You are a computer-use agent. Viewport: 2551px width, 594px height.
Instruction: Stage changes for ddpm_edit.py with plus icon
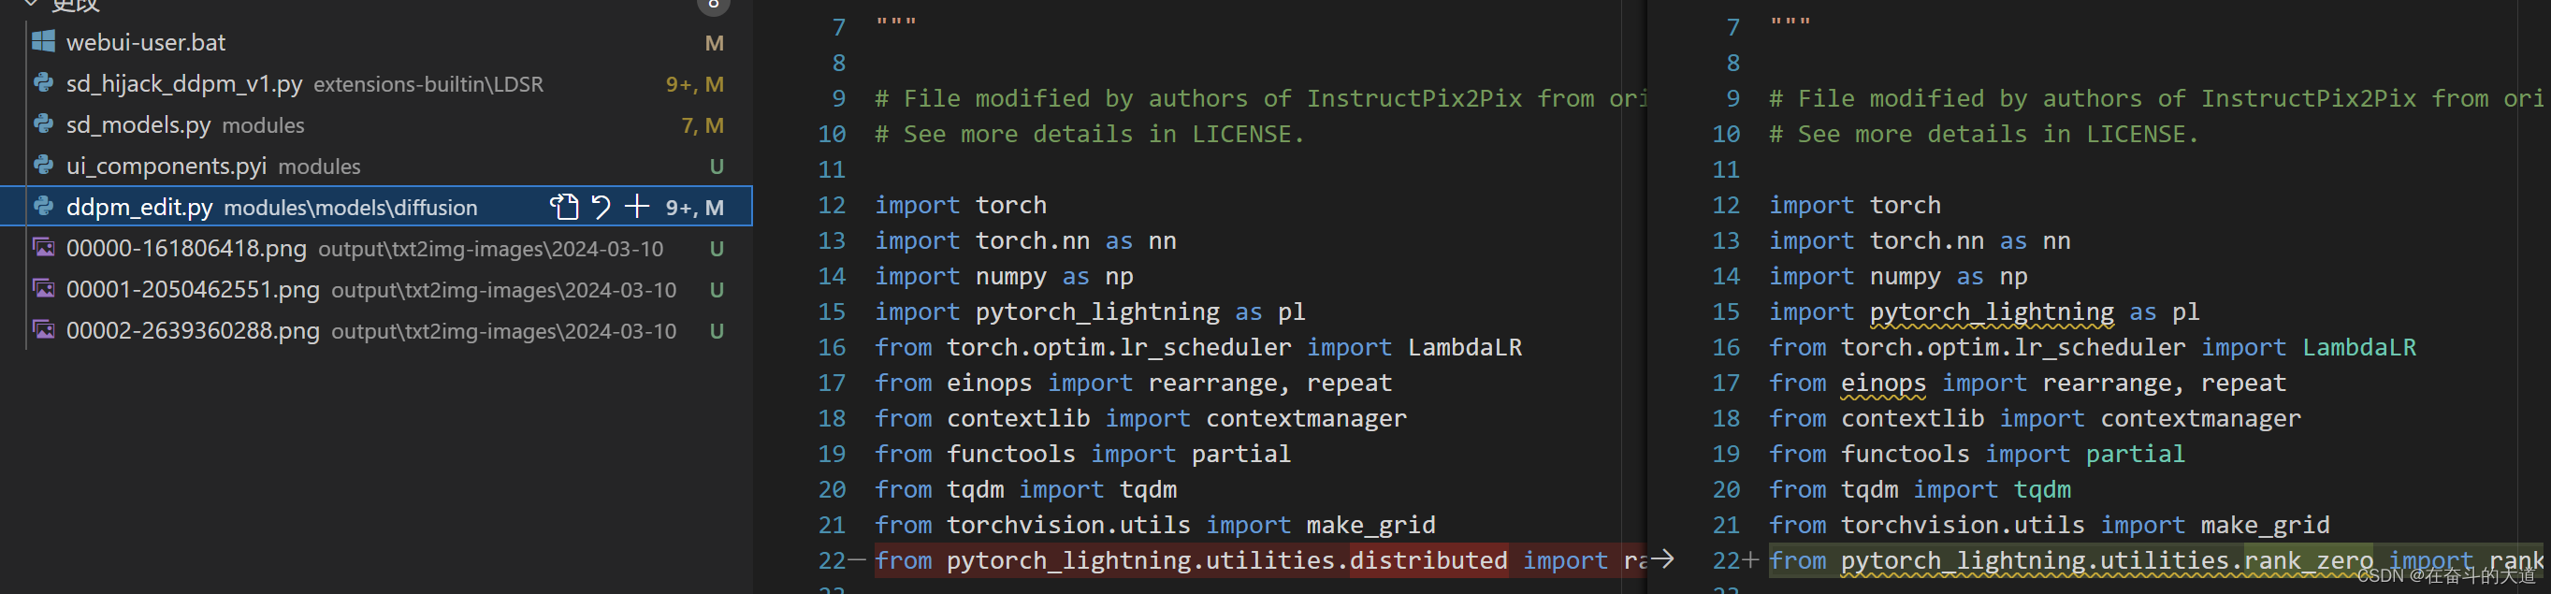[x=637, y=207]
